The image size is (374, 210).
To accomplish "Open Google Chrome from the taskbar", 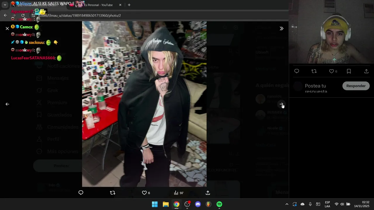I will 176,204.
